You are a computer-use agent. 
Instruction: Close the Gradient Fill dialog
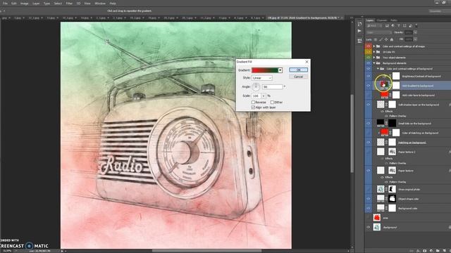click(x=307, y=62)
